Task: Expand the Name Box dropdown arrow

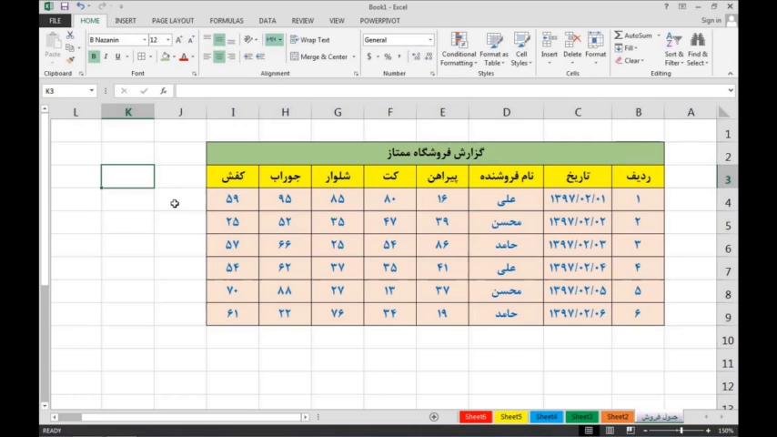Action: tap(92, 91)
